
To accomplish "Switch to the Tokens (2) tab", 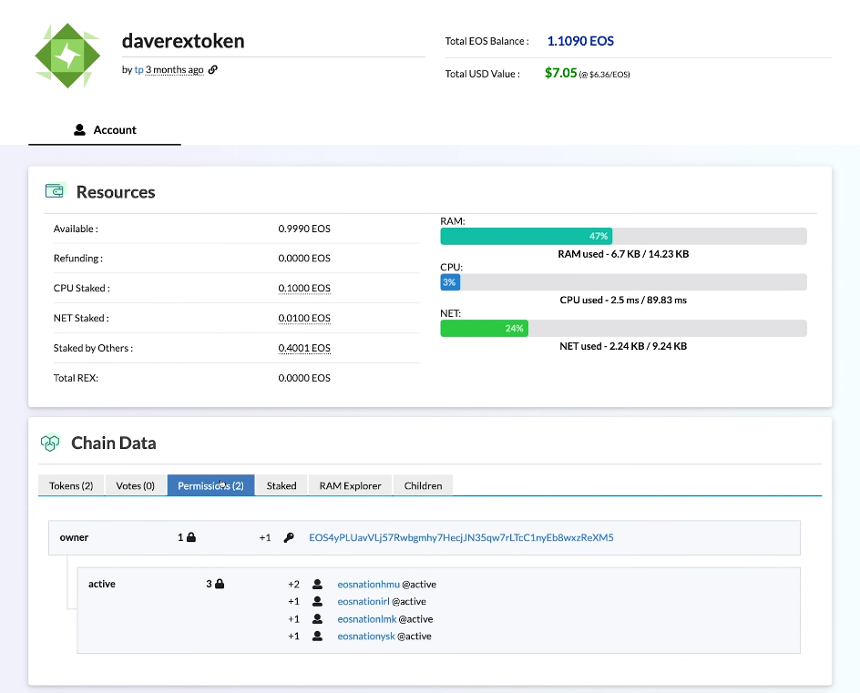I will (x=71, y=485).
